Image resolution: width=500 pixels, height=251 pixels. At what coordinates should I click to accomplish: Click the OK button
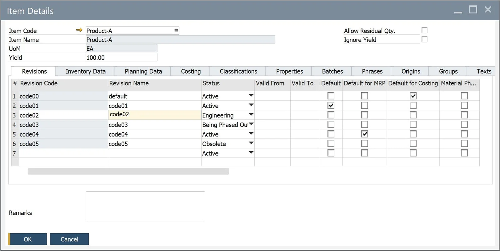28,239
